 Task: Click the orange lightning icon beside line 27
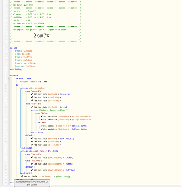[x=9, y=82]
